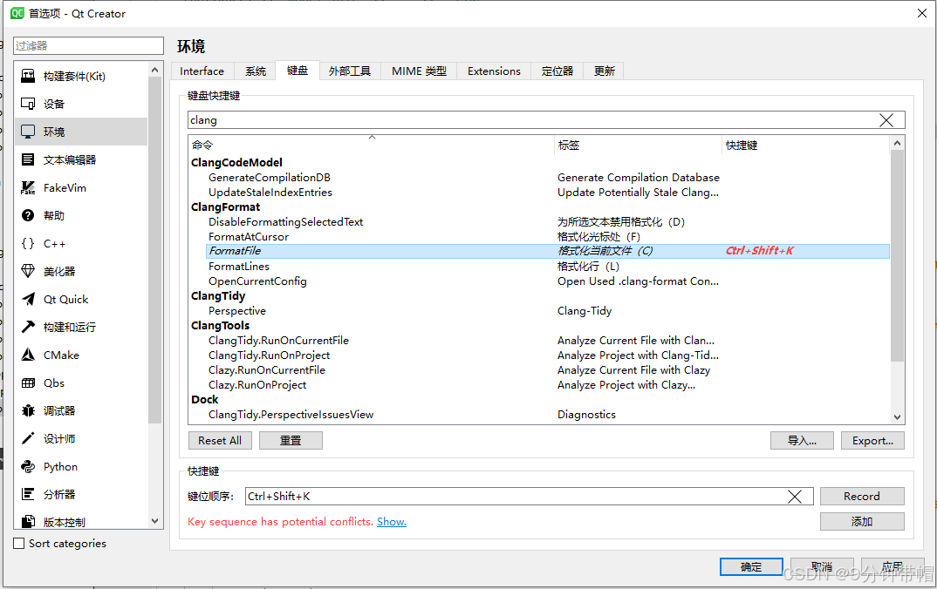The width and height of the screenshot is (937, 589).
Task: Clear the clang search filter text
Action: pos(886,120)
